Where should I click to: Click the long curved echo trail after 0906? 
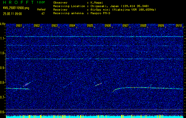pos(148,88)
